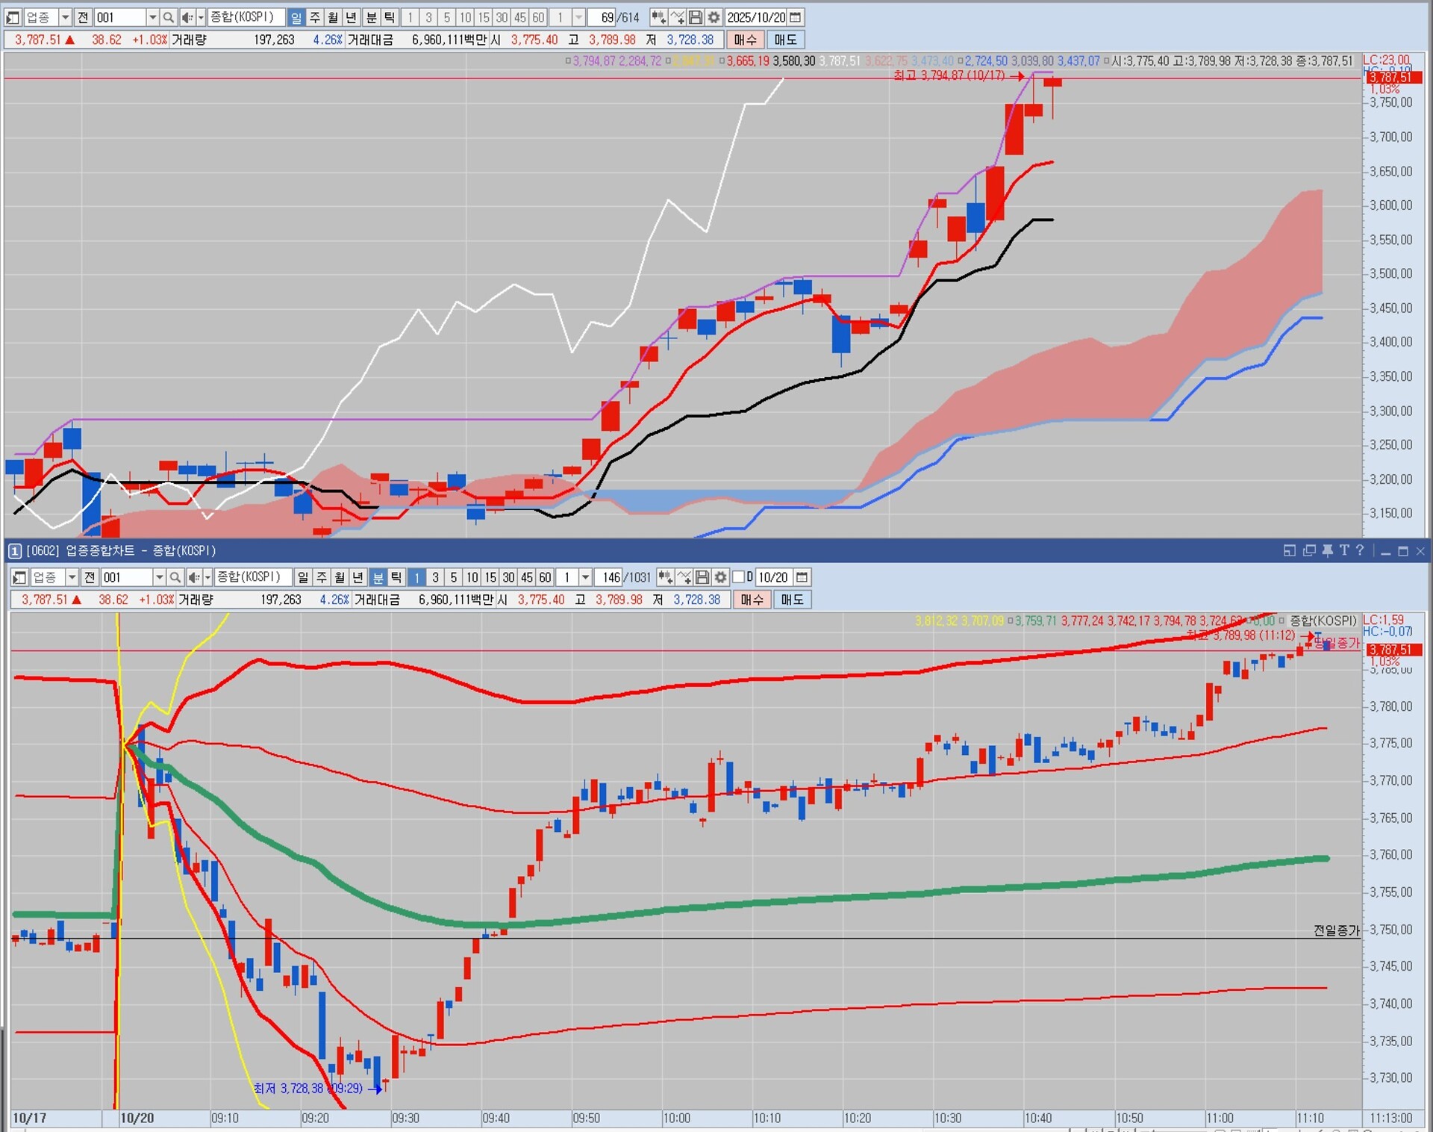Image resolution: width=1433 pixels, height=1132 pixels.
Task: Toggle the 틱 (tick) period button in the lower chart
Action: [x=396, y=577]
